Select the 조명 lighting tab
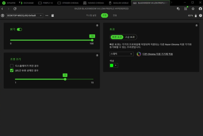The image size is (203, 136). pyautogui.click(x=104, y=15)
